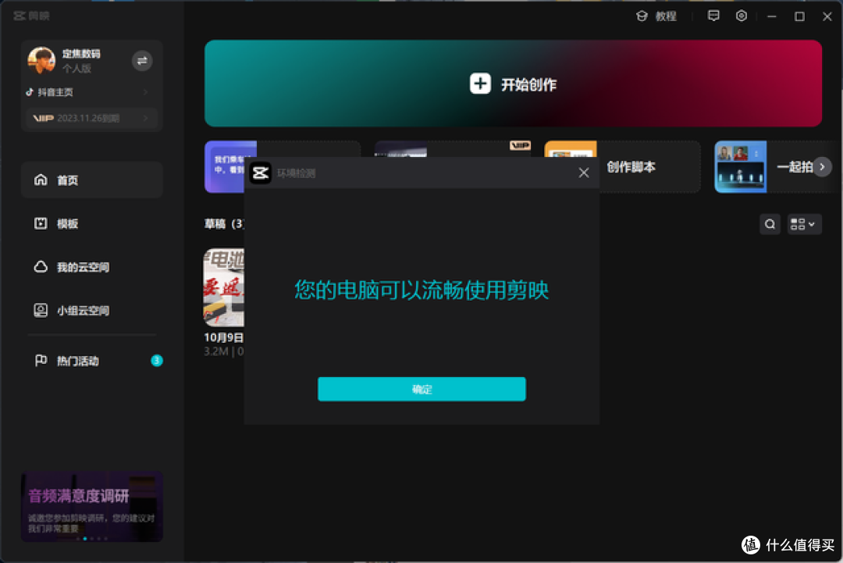Viewport: 843px width, 563px height.
Task: Open 小组云空间 in sidebar
Action: [x=92, y=310]
